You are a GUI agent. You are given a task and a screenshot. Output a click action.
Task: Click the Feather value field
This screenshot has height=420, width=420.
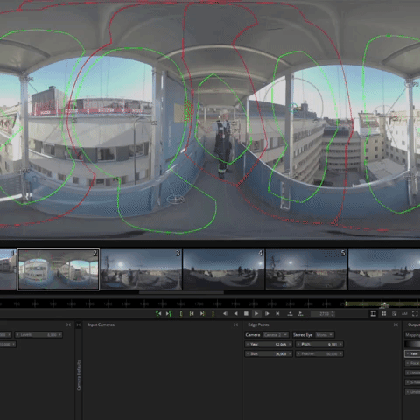pos(319,353)
